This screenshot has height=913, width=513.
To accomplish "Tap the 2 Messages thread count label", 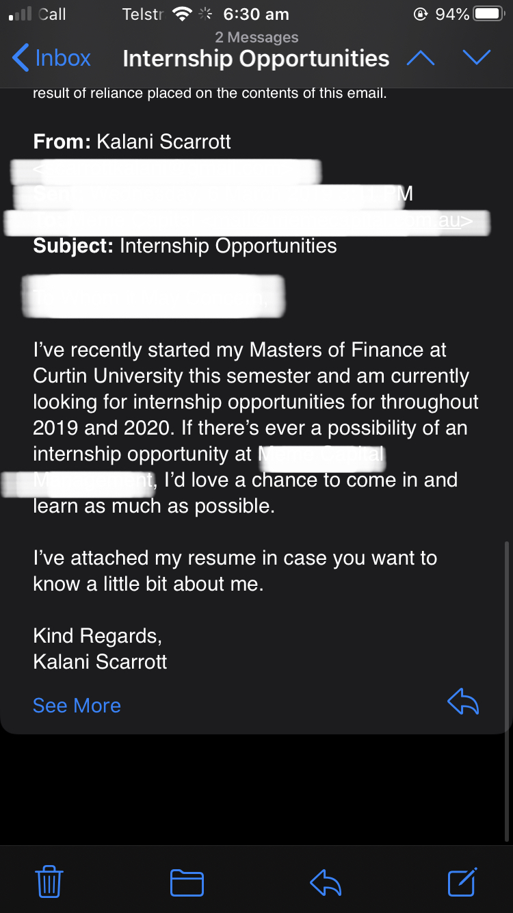I will [256, 38].
